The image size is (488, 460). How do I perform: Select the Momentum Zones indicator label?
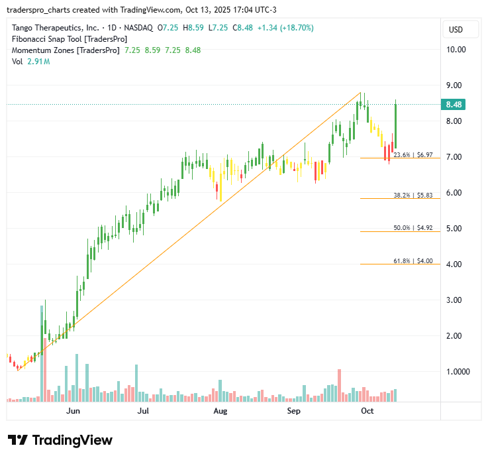[66, 50]
